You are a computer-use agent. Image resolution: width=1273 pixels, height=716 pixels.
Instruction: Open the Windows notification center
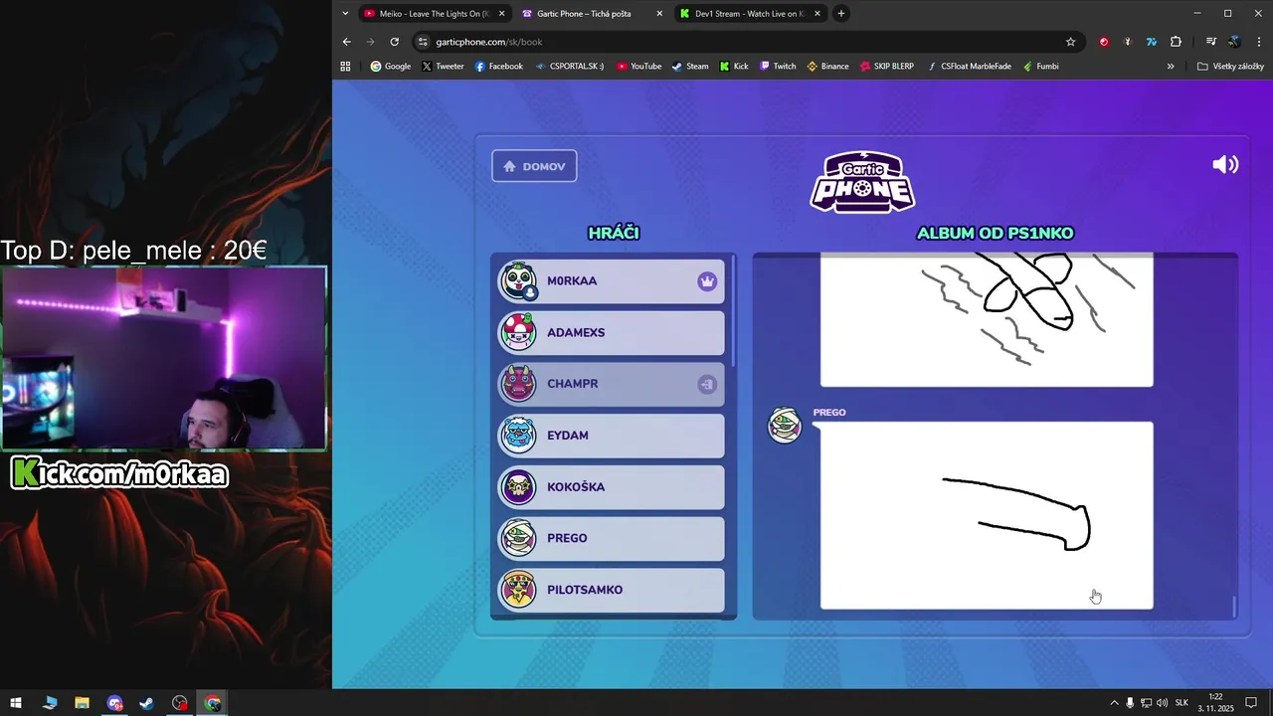(1251, 703)
